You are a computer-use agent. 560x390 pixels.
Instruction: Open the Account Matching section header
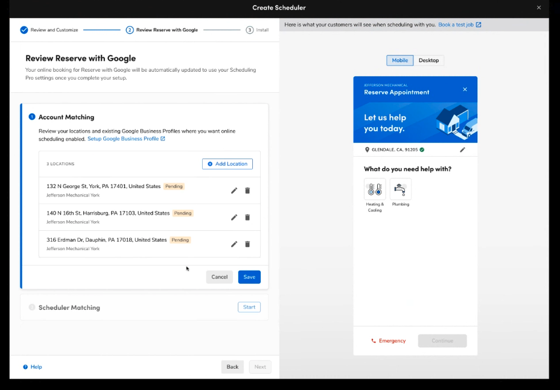(x=65, y=117)
